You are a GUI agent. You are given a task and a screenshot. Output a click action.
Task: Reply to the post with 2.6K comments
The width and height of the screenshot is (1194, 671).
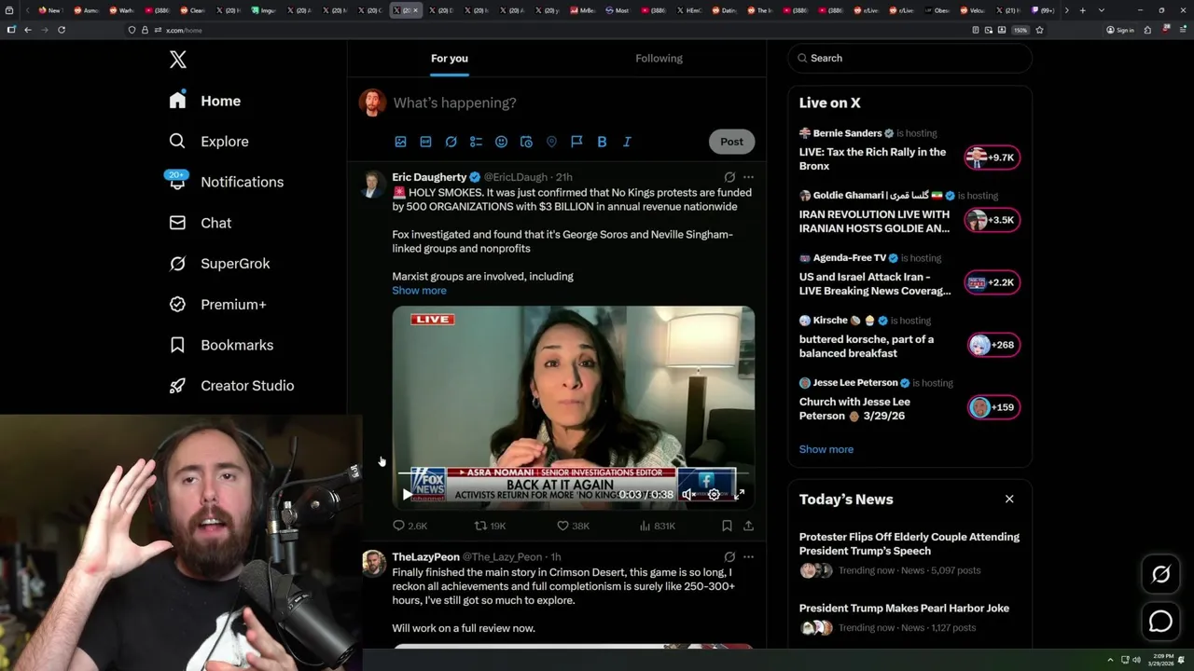coord(410,526)
